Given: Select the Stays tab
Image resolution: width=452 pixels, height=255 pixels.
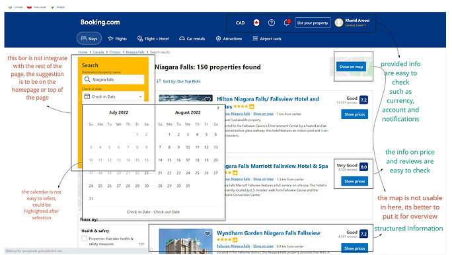Looking at the screenshot, I should [89, 38].
